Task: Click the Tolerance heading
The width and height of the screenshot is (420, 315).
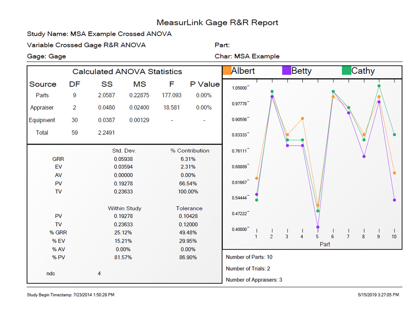Action: coord(189,208)
